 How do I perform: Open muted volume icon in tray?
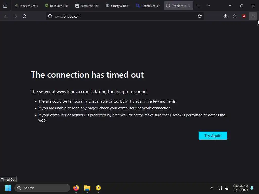point(226,188)
